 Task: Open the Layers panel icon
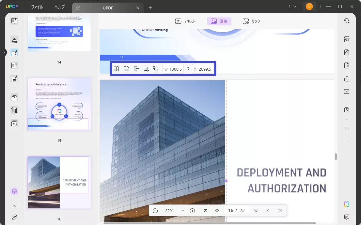[14, 191]
